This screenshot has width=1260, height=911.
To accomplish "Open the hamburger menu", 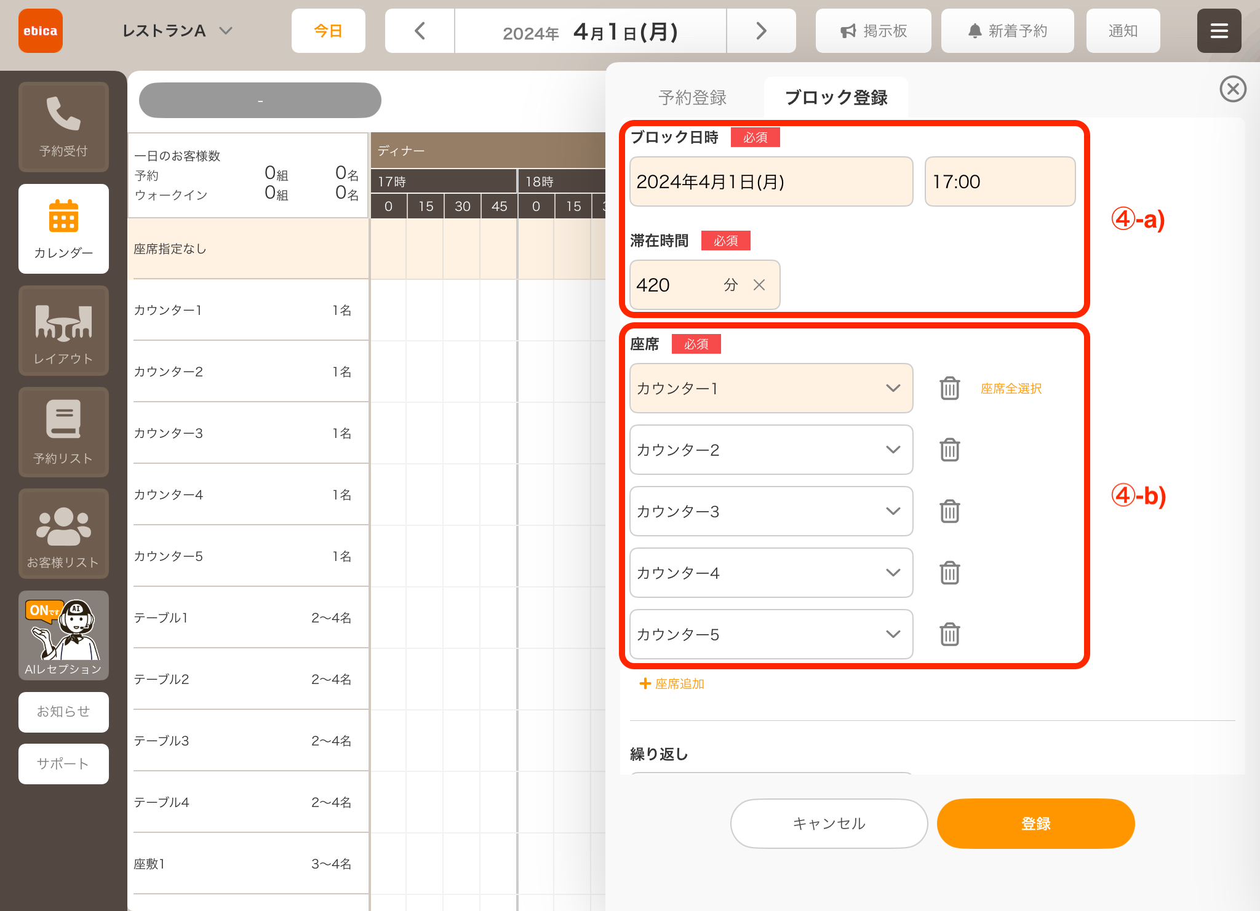I will tap(1219, 31).
